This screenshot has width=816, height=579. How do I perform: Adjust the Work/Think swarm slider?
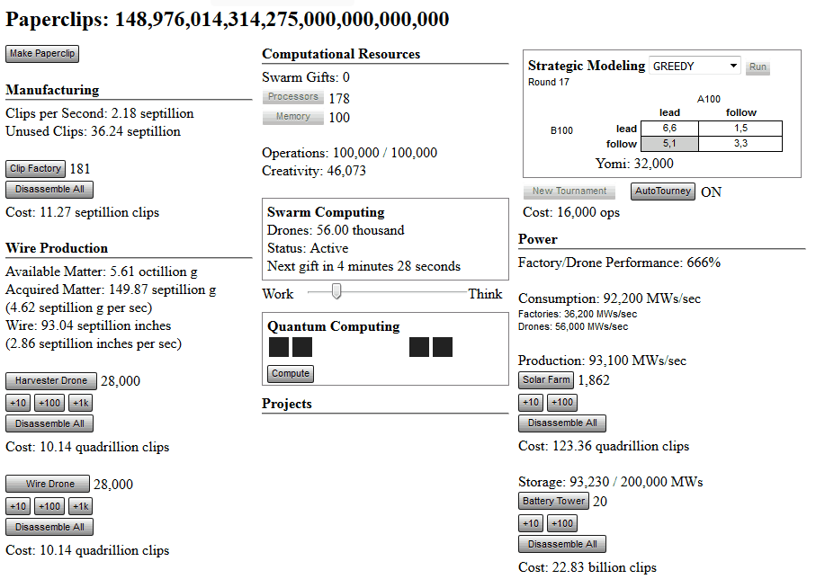point(336,291)
